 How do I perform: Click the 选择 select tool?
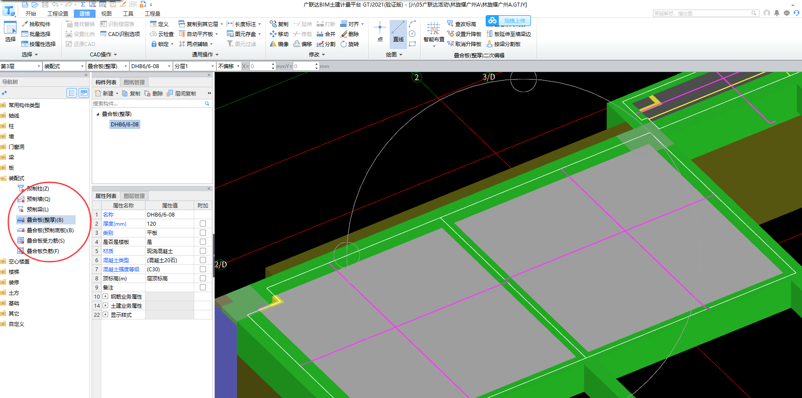(10, 32)
